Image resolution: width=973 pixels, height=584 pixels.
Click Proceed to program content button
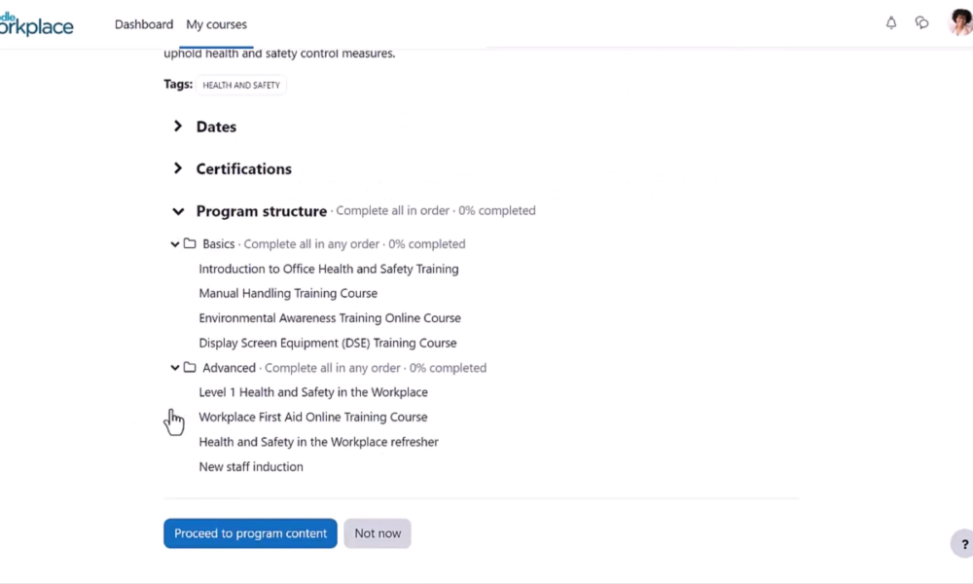click(x=250, y=533)
